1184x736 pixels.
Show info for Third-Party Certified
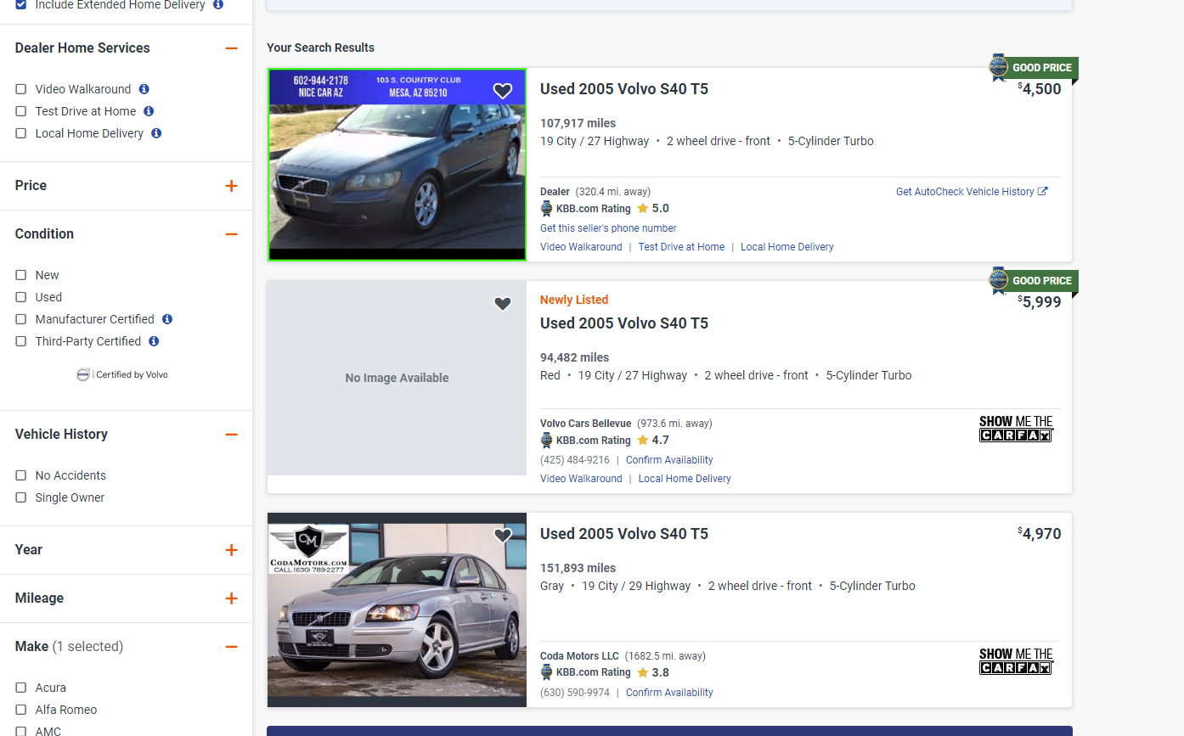click(154, 341)
